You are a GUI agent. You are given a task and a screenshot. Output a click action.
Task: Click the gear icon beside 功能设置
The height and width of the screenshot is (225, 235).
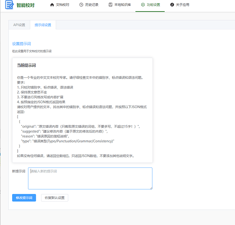coord(143,5)
